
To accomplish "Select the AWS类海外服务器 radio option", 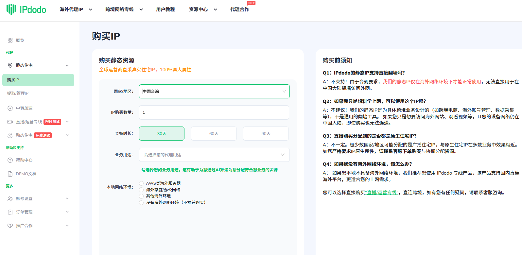I will point(141,183).
